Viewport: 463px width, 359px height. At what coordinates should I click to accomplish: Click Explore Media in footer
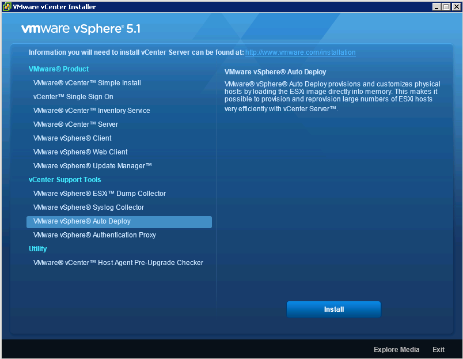(x=396, y=350)
